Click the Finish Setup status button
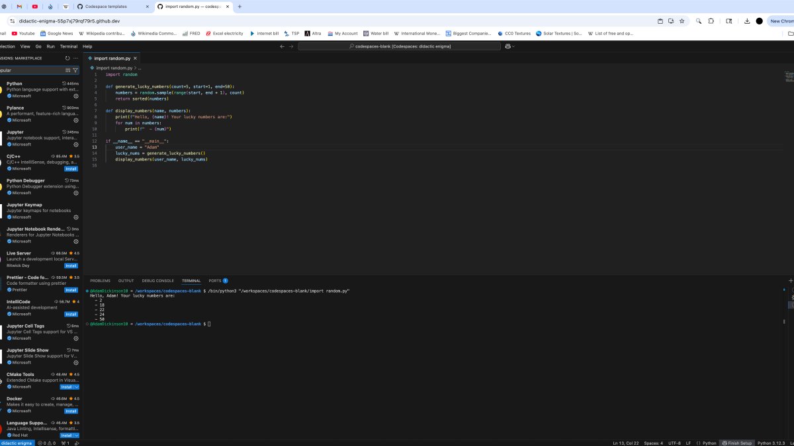 pos(736,443)
